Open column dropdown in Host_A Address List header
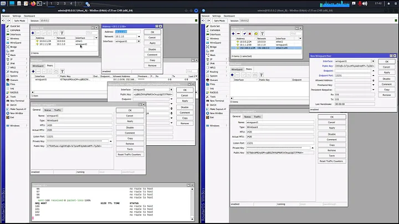The height and width of the screenshot is (224, 399). (x=96, y=38)
